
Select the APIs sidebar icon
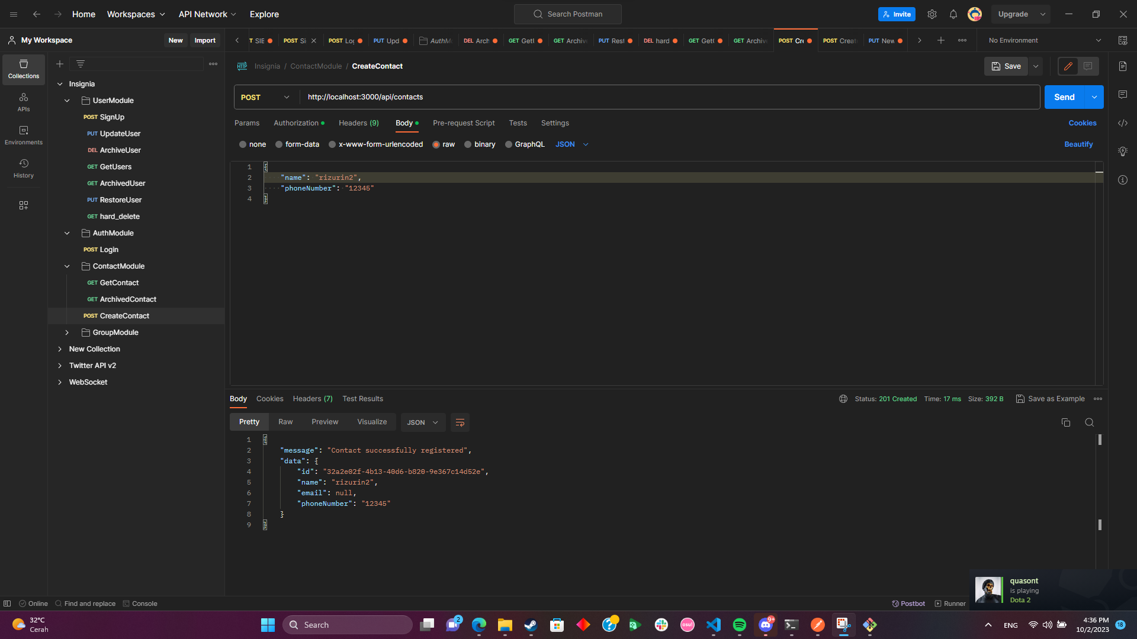pyautogui.click(x=24, y=101)
